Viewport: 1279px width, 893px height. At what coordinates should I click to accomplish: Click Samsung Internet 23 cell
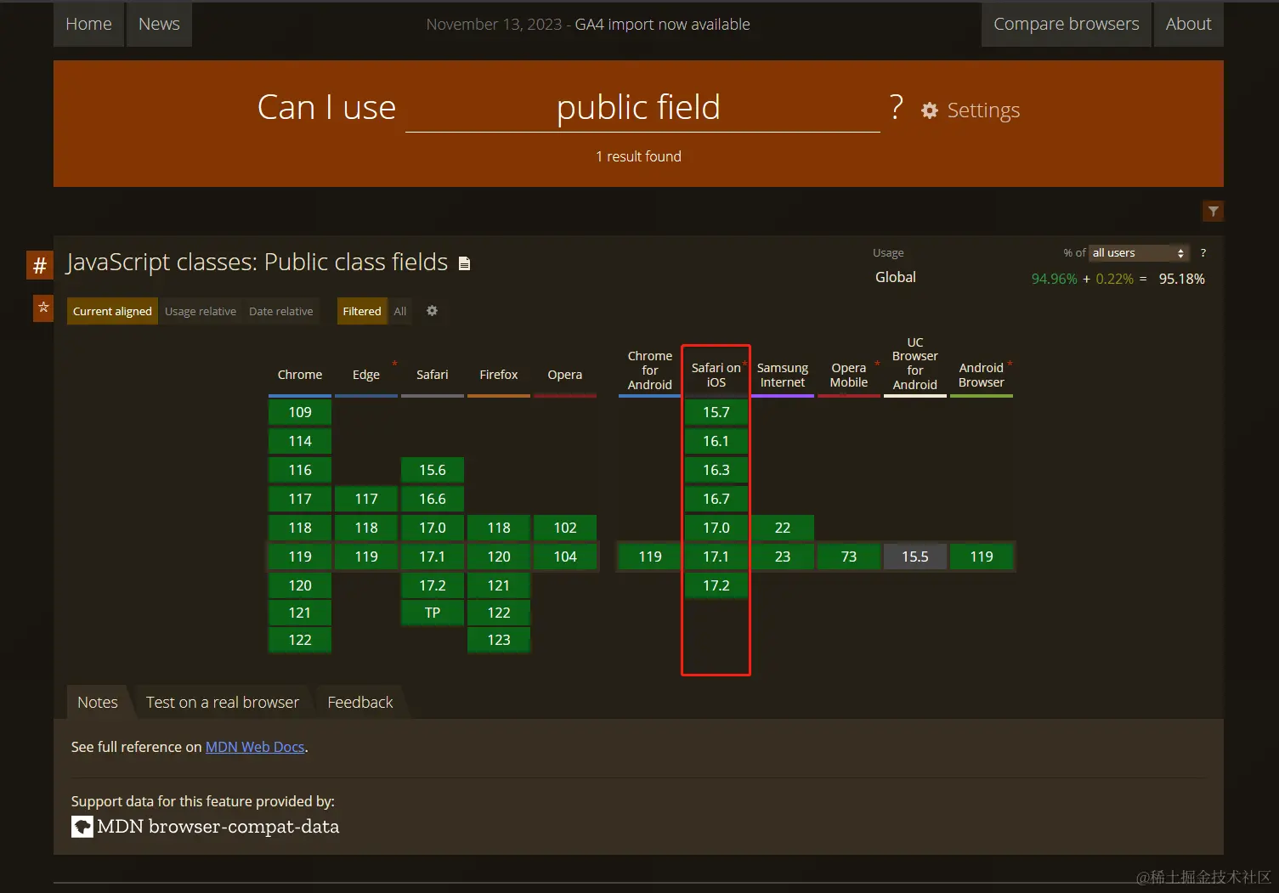tap(783, 557)
